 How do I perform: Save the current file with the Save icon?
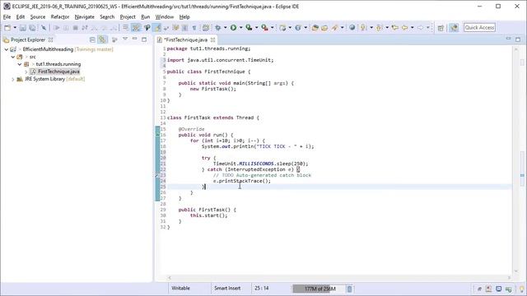tap(23, 27)
